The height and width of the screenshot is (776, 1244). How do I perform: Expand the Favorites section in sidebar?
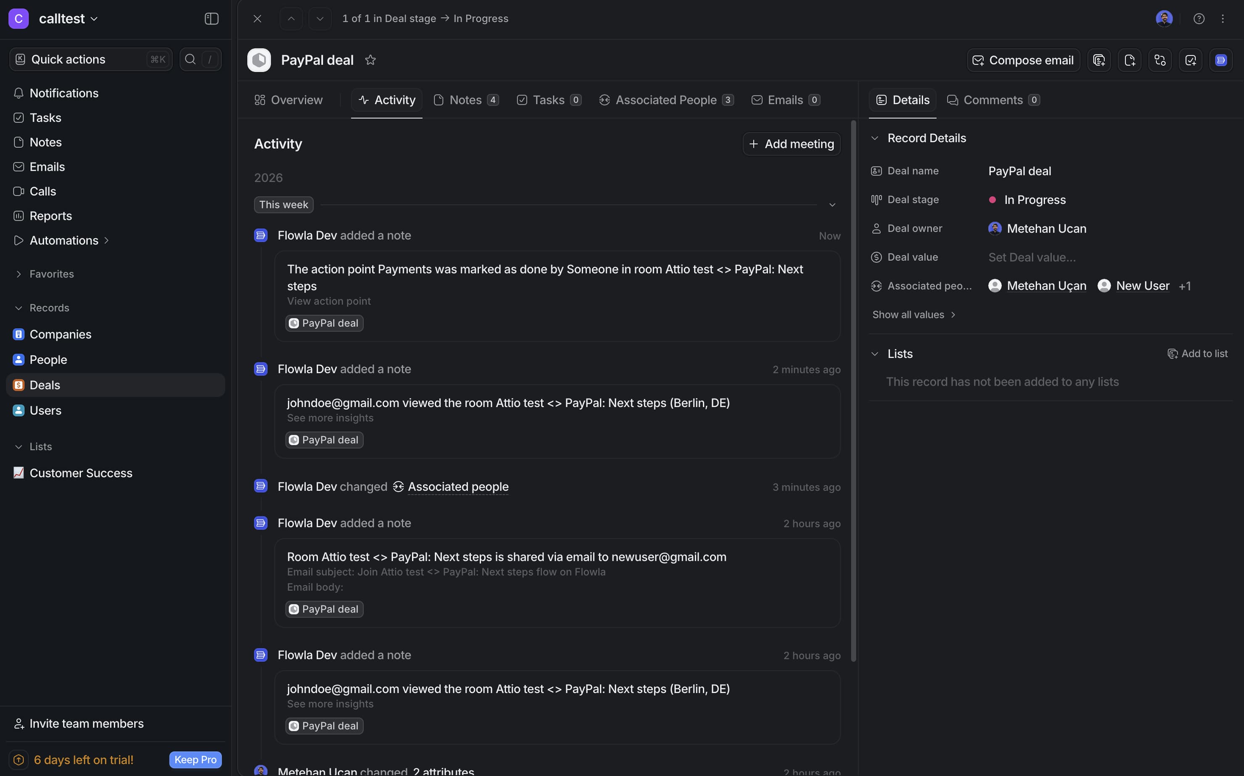tap(18, 274)
